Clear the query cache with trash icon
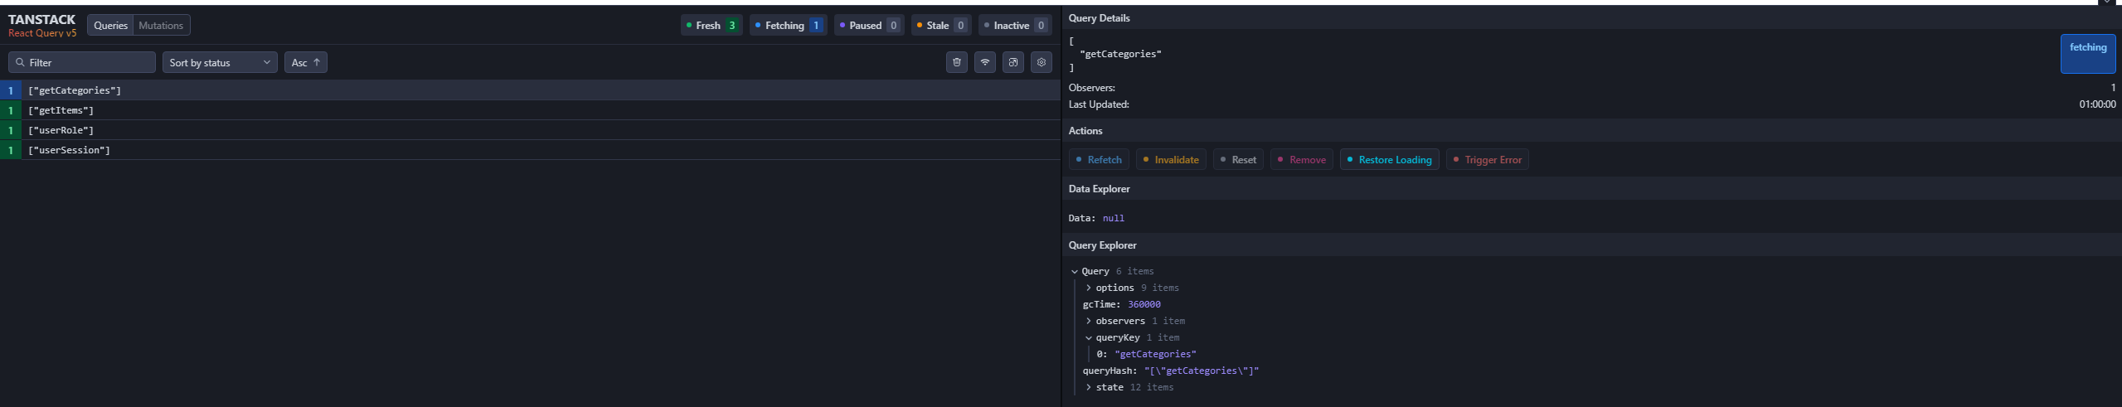Image resolution: width=2122 pixels, height=407 pixels. [x=956, y=62]
